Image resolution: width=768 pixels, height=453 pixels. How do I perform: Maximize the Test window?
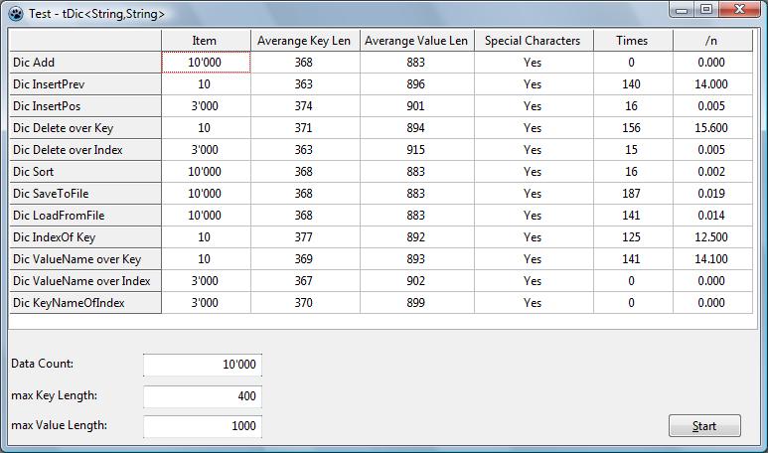(705, 10)
